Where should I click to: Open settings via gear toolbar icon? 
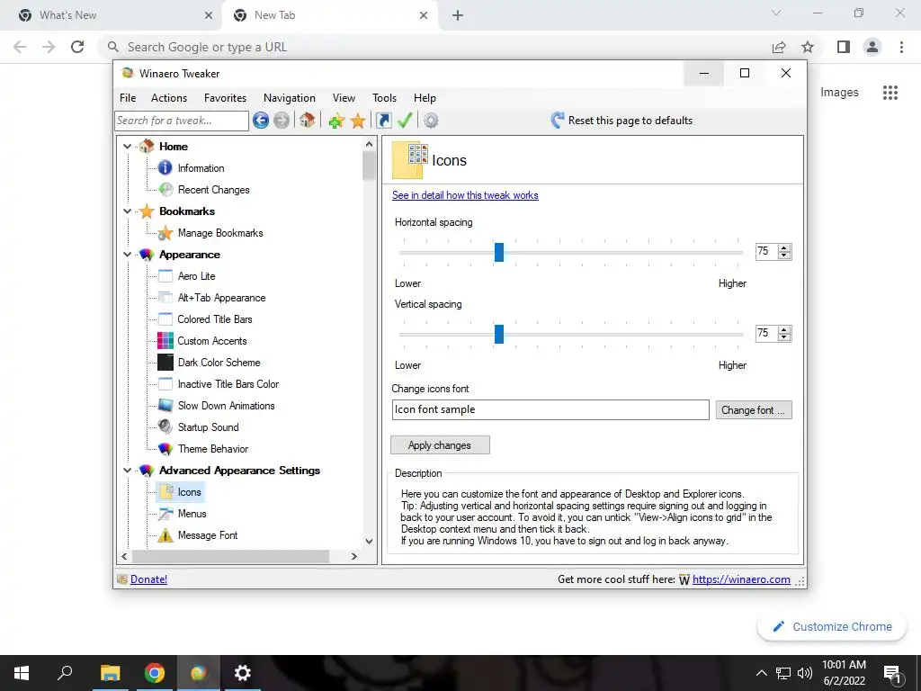pos(431,121)
